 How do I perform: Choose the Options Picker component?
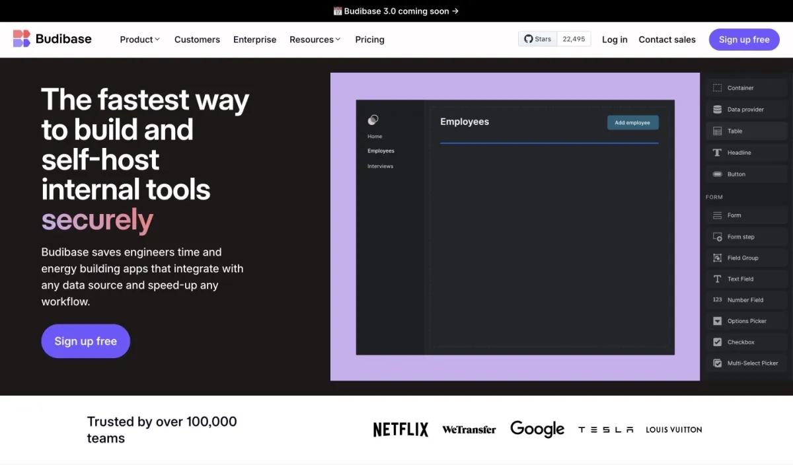[x=747, y=321]
